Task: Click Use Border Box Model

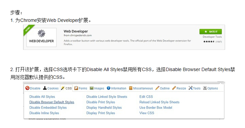Action: [156, 107]
